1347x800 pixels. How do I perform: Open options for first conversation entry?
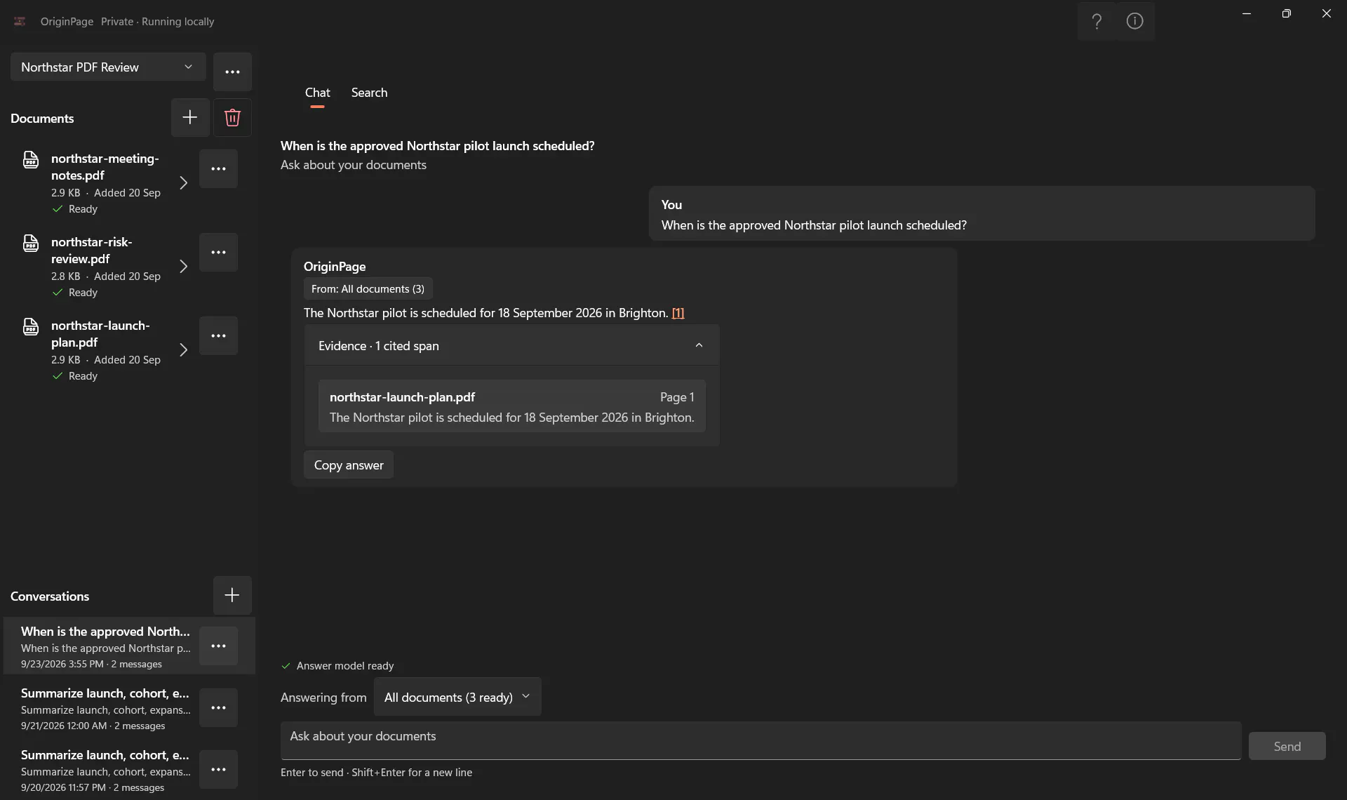(x=218, y=646)
